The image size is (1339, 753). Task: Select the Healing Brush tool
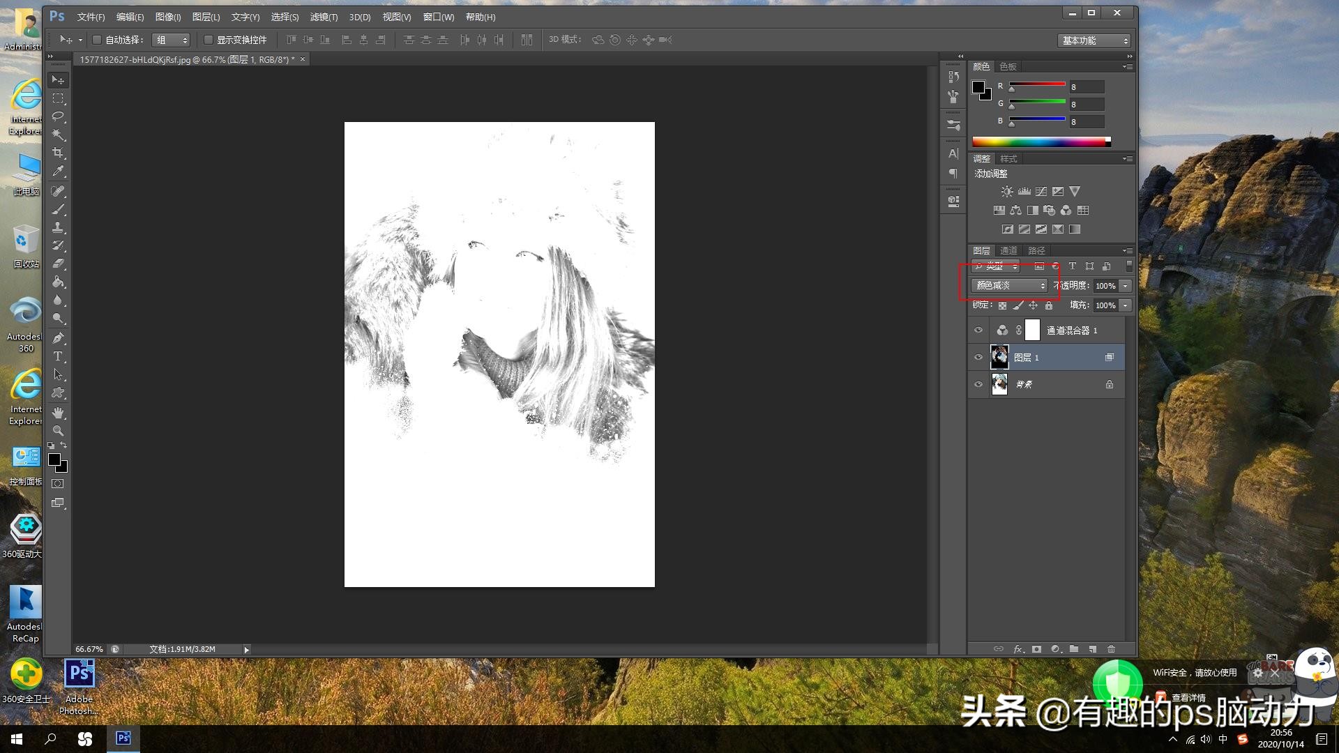pyautogui.click(x=58, y=191)
